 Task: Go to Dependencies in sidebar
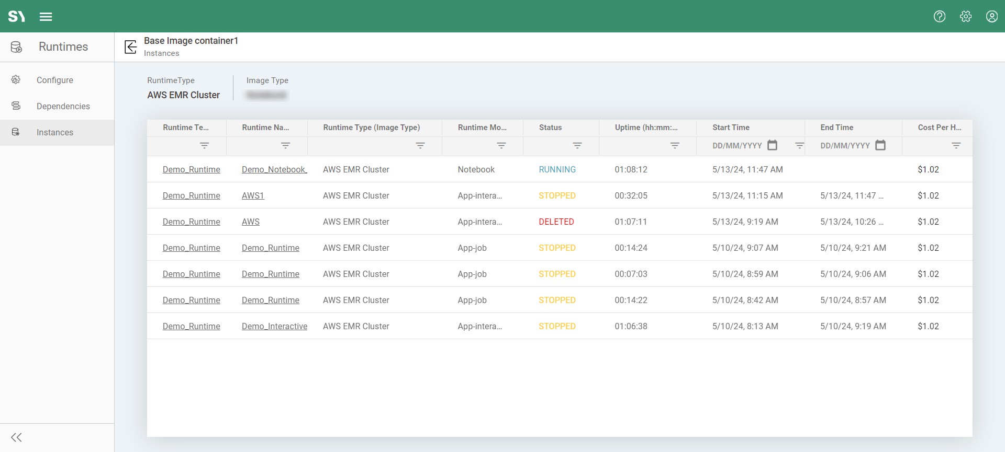(63, 106)
